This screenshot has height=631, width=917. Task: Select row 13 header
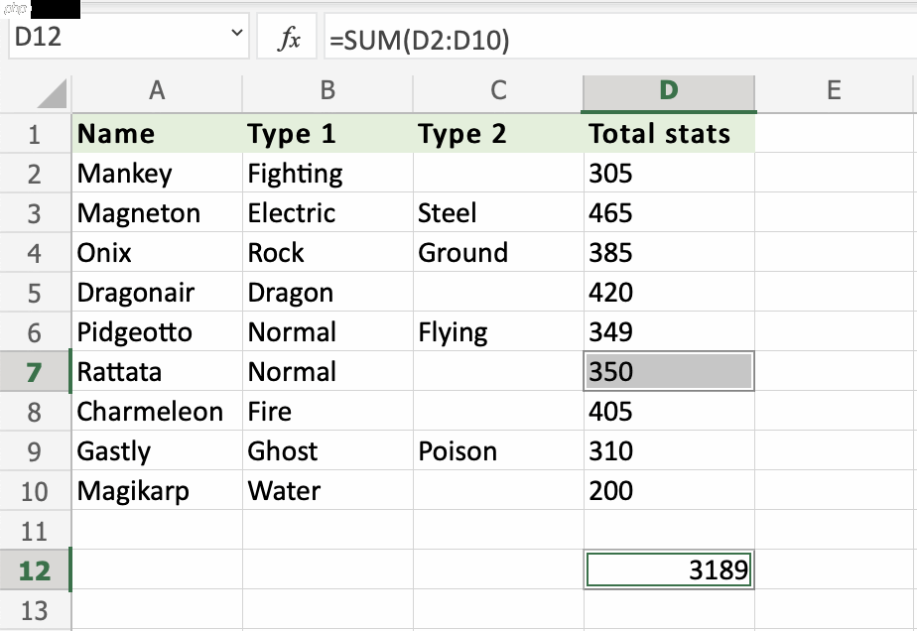(35, 610)
